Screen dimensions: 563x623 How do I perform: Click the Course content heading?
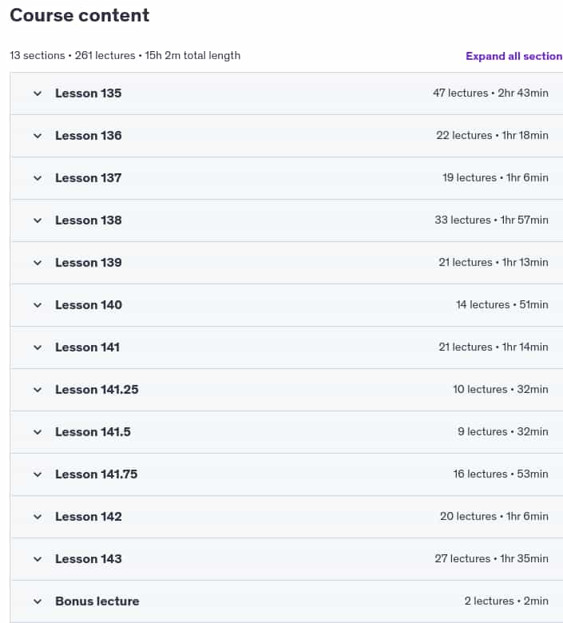click(x=80, y=15)
